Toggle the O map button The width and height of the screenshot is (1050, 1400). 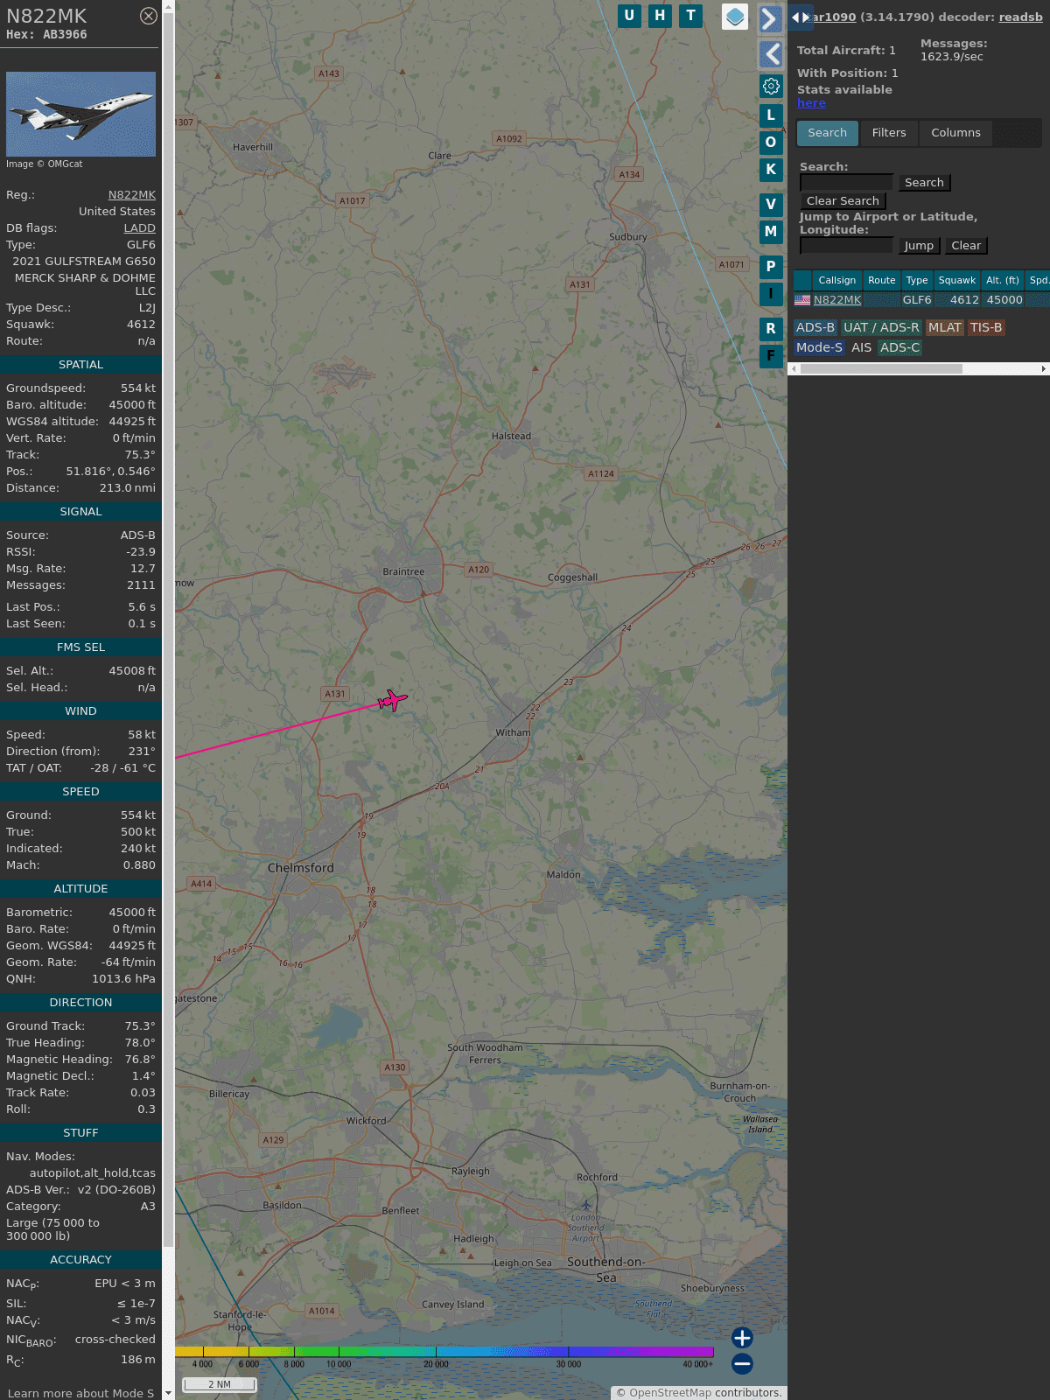coord(771,142)
